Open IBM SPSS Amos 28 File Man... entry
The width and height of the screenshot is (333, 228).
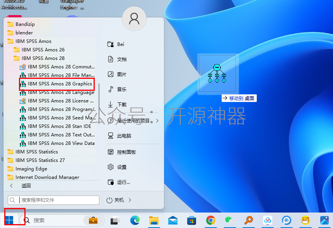pos(57,75)
